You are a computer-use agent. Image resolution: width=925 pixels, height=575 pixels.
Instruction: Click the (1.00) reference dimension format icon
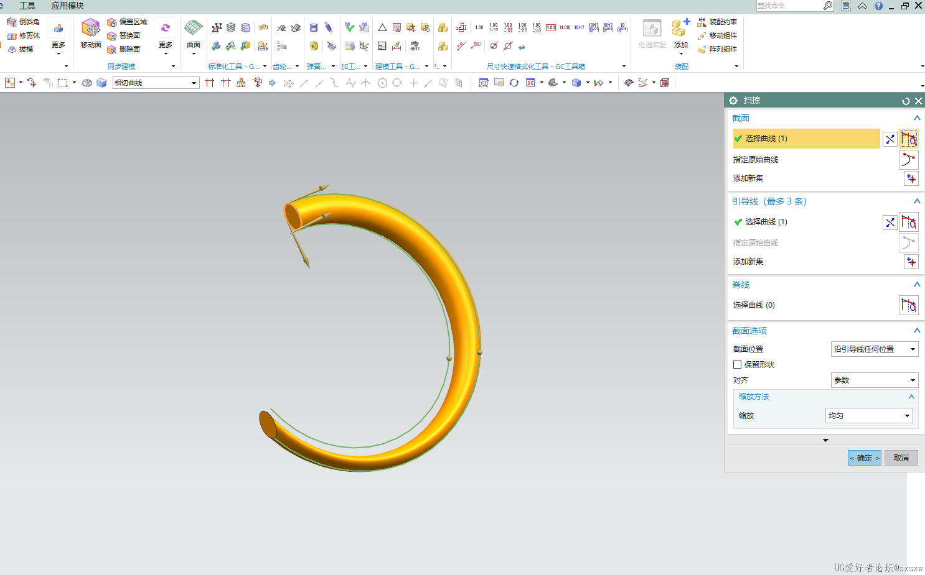(x=565, y=27)
